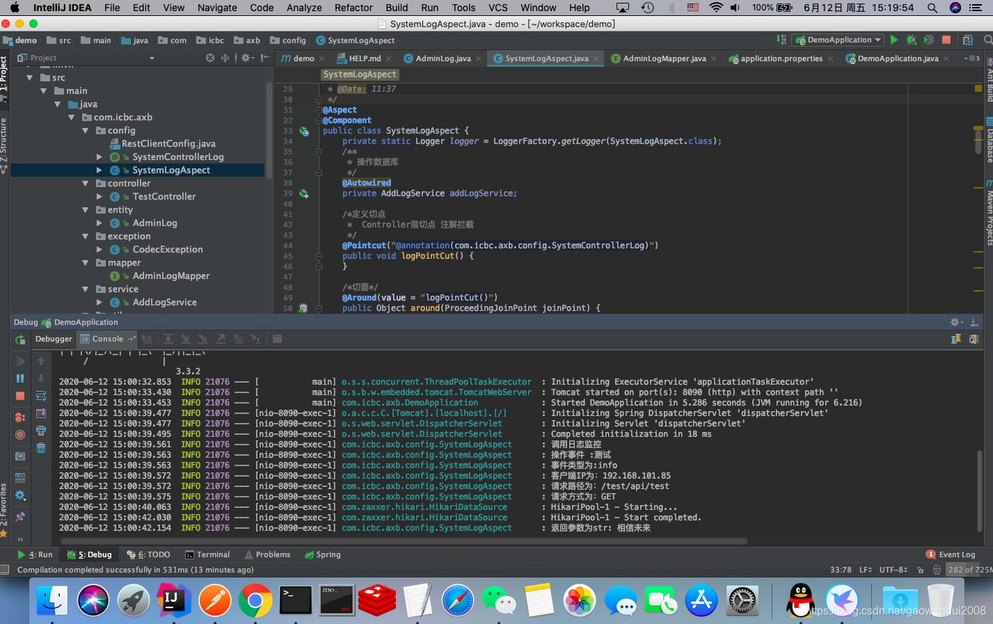Stop the application from the top toolbar
993x624 pixels.
pos(946,40)
